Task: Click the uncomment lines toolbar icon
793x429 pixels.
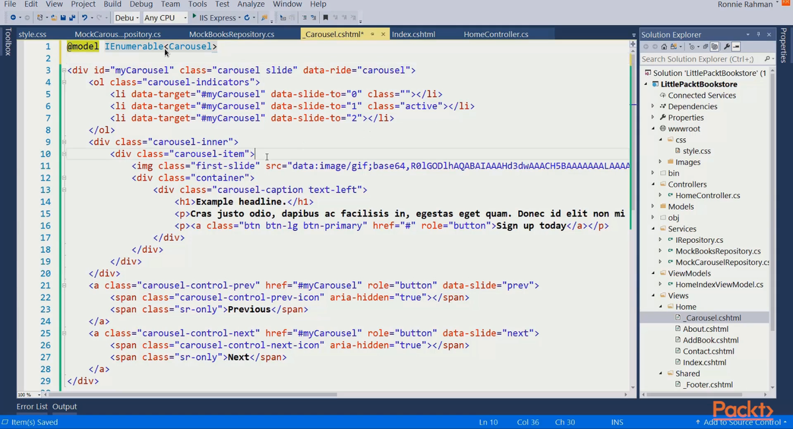Action: tap(313, 17)
